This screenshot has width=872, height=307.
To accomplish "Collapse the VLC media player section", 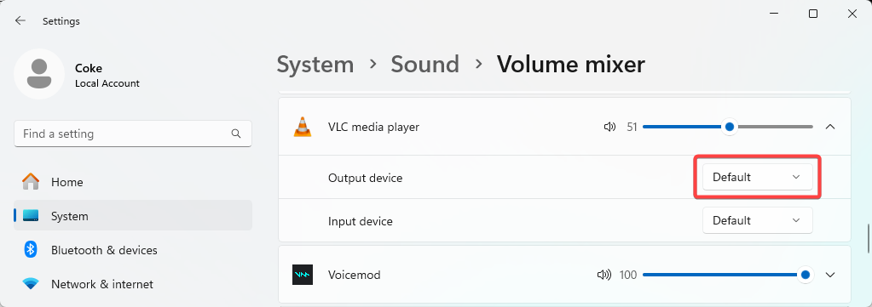I will coord(830,127).
